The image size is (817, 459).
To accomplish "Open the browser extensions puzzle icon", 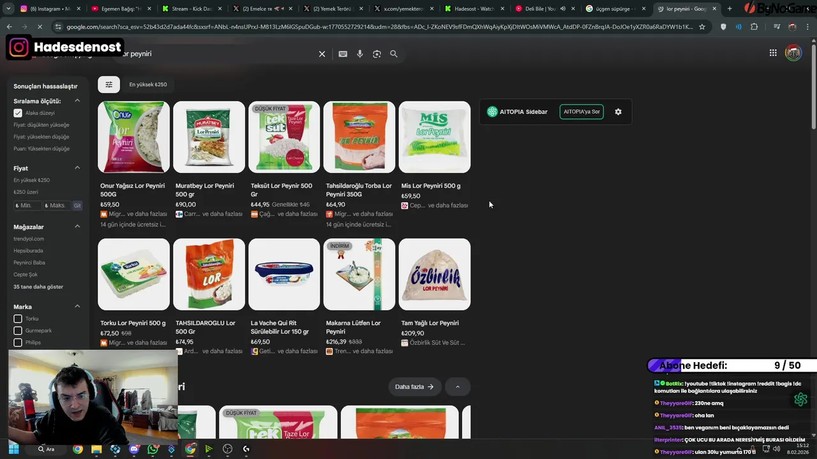I will click(x=754, y=27).
